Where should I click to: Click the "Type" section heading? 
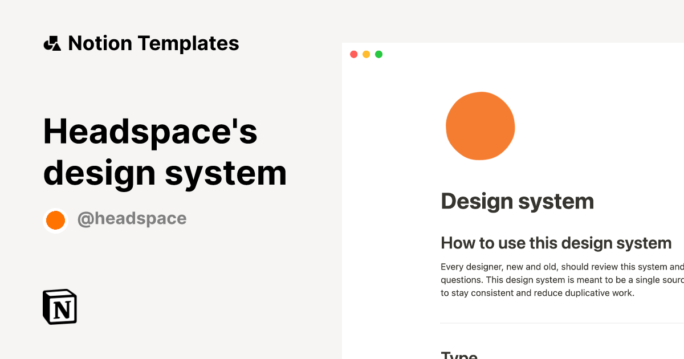(x=459, y=356)
